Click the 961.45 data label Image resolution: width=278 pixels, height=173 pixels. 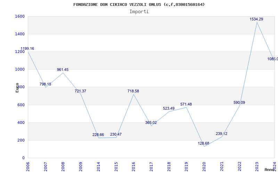63,70
